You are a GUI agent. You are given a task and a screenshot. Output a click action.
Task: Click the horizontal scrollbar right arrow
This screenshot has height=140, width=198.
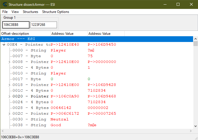tap(191, 131)
